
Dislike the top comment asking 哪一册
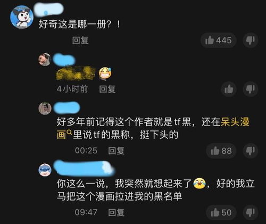(250, 40)
